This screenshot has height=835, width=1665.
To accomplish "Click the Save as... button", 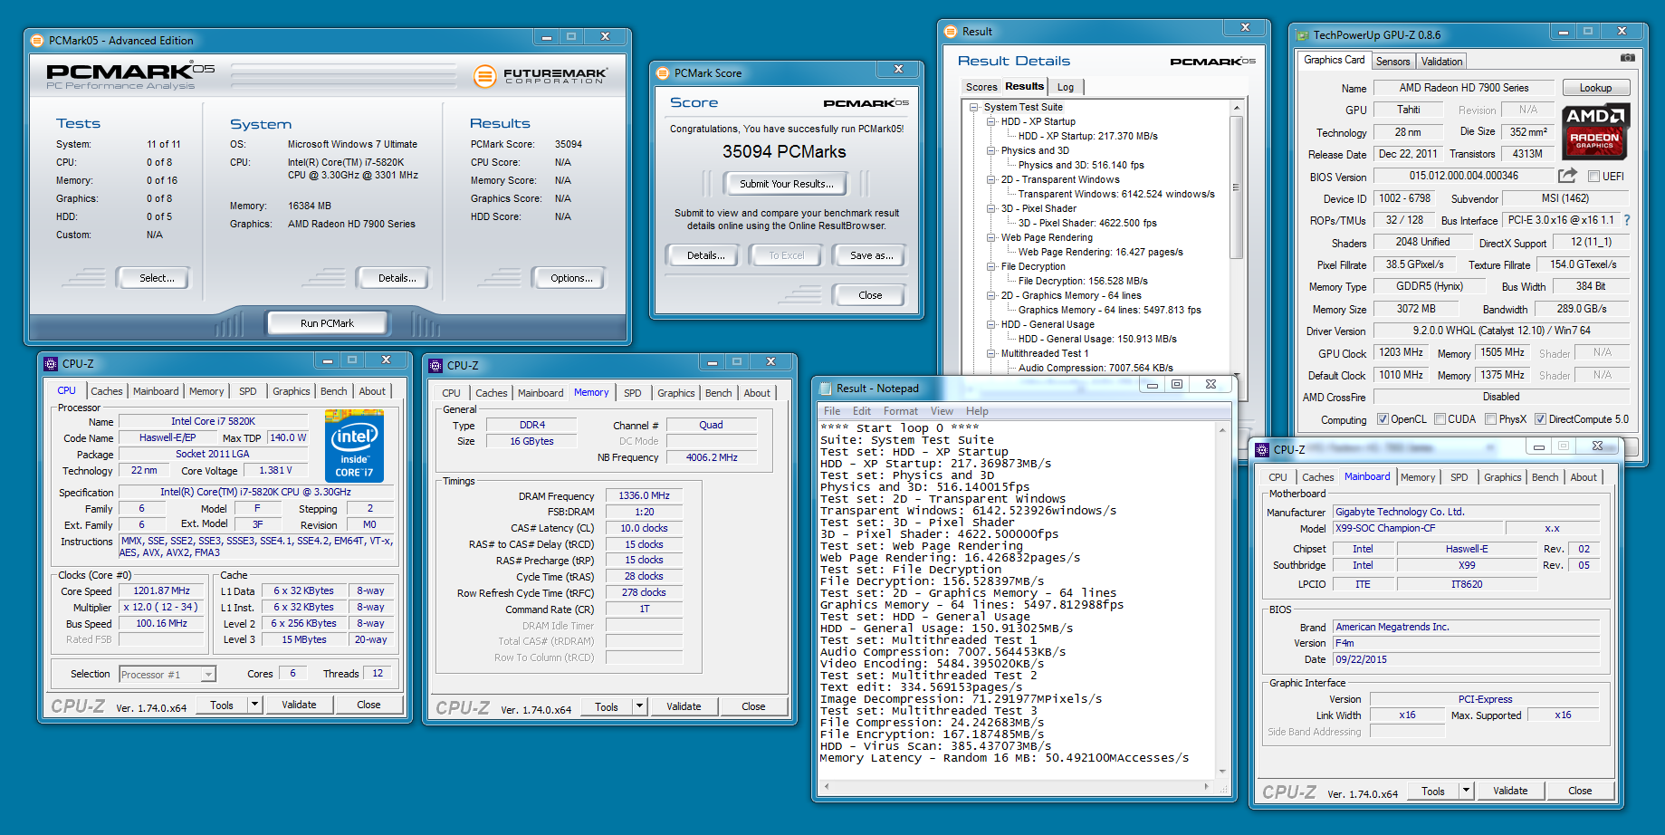I will 871,255.
